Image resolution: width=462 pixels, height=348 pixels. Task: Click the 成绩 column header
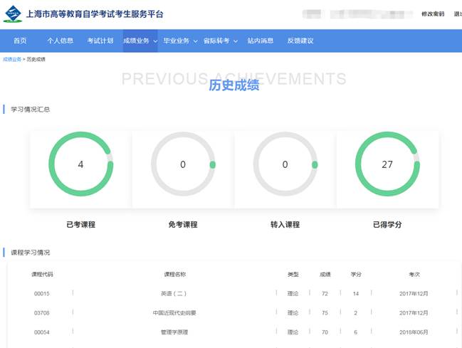(325, 274)
